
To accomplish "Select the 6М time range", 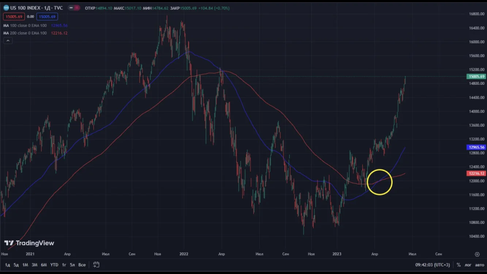I will tap(44, 265).
